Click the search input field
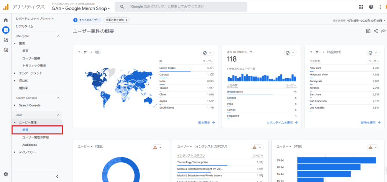Viewport: 387px width, 182px height. (x=181, y=7)
